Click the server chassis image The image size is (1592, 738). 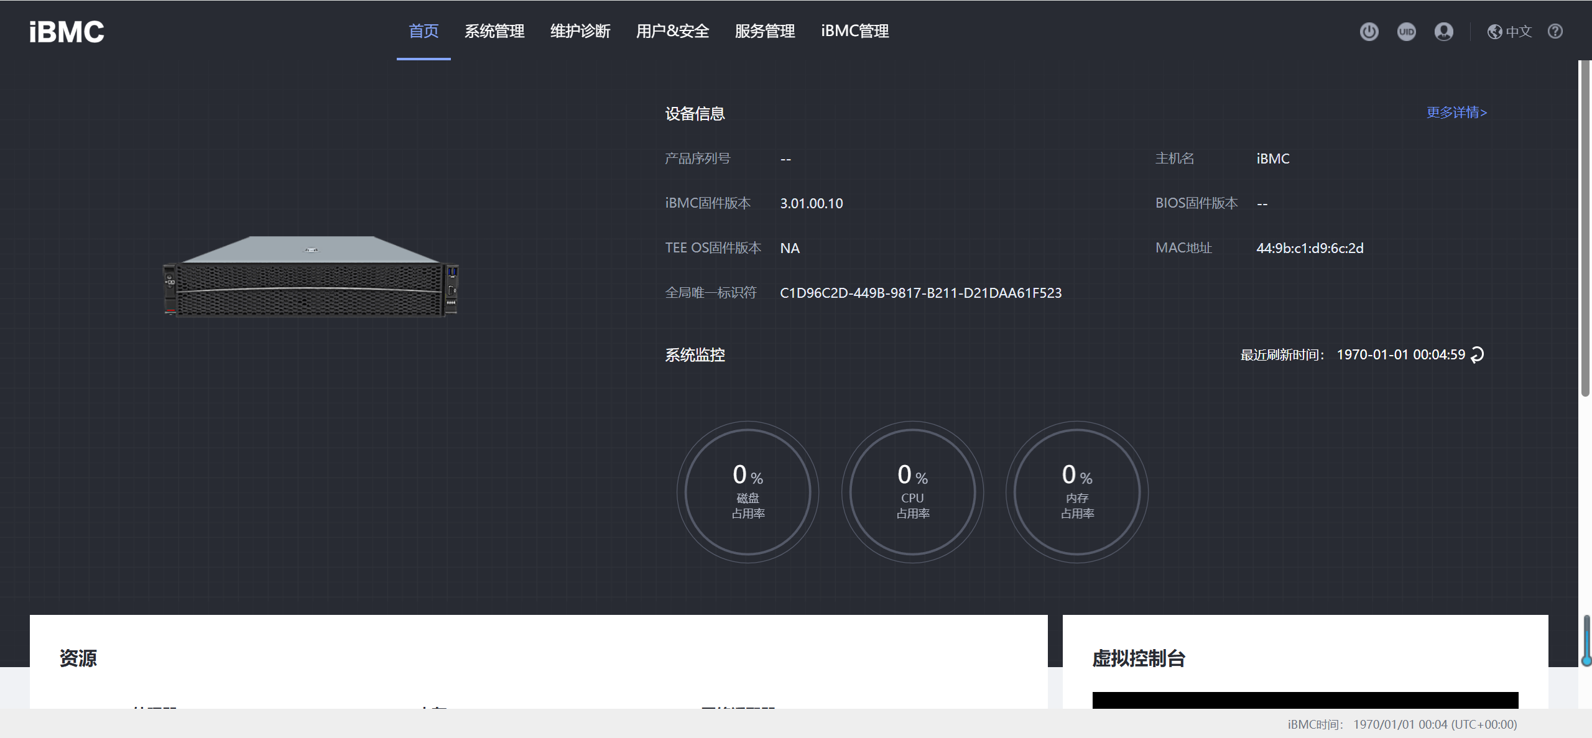tap(311, 277)
